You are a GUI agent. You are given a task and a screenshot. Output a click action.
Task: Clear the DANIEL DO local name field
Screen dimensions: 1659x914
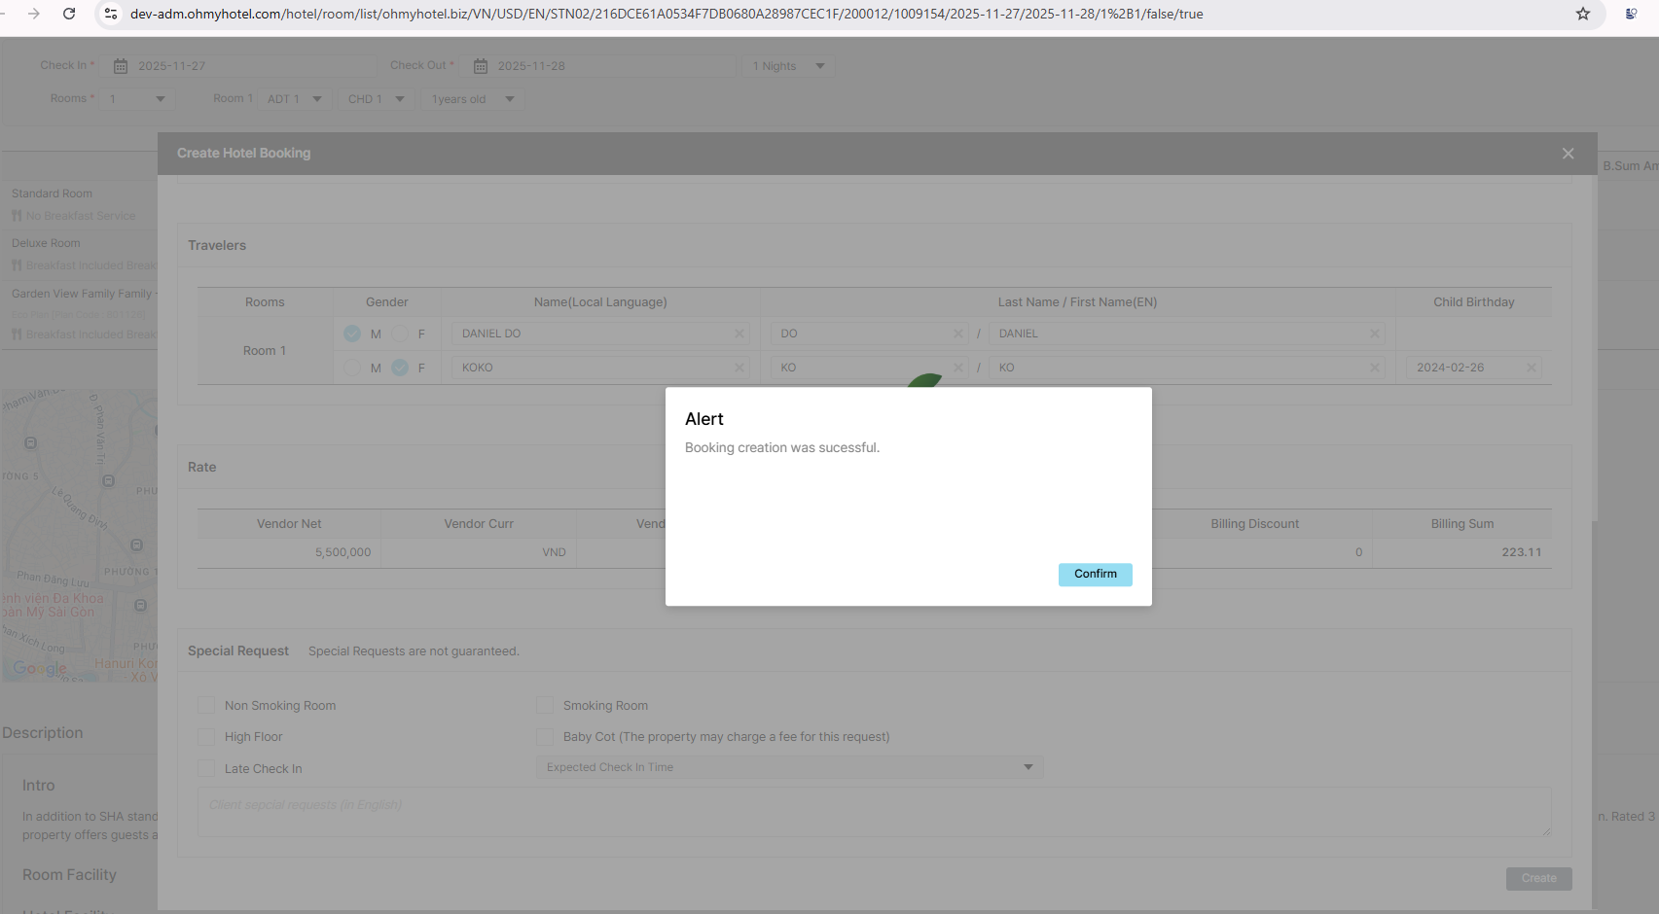coord(739,334)
